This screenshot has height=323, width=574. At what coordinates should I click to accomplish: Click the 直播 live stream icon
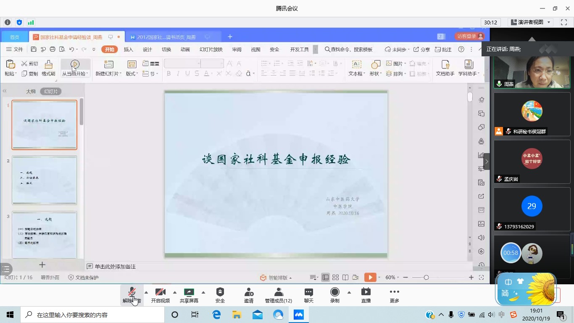pyautogui.click(x=366, y=292)
